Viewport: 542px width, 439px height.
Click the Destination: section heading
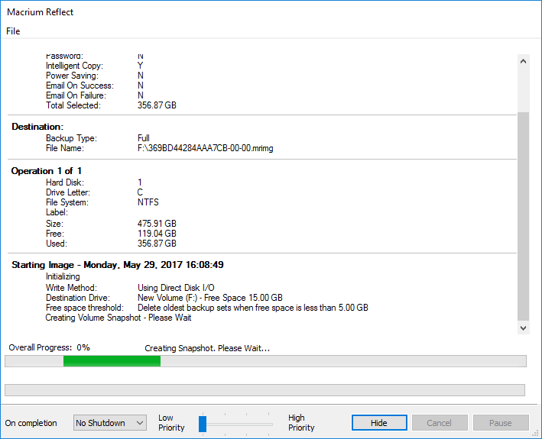click(37, 127)
